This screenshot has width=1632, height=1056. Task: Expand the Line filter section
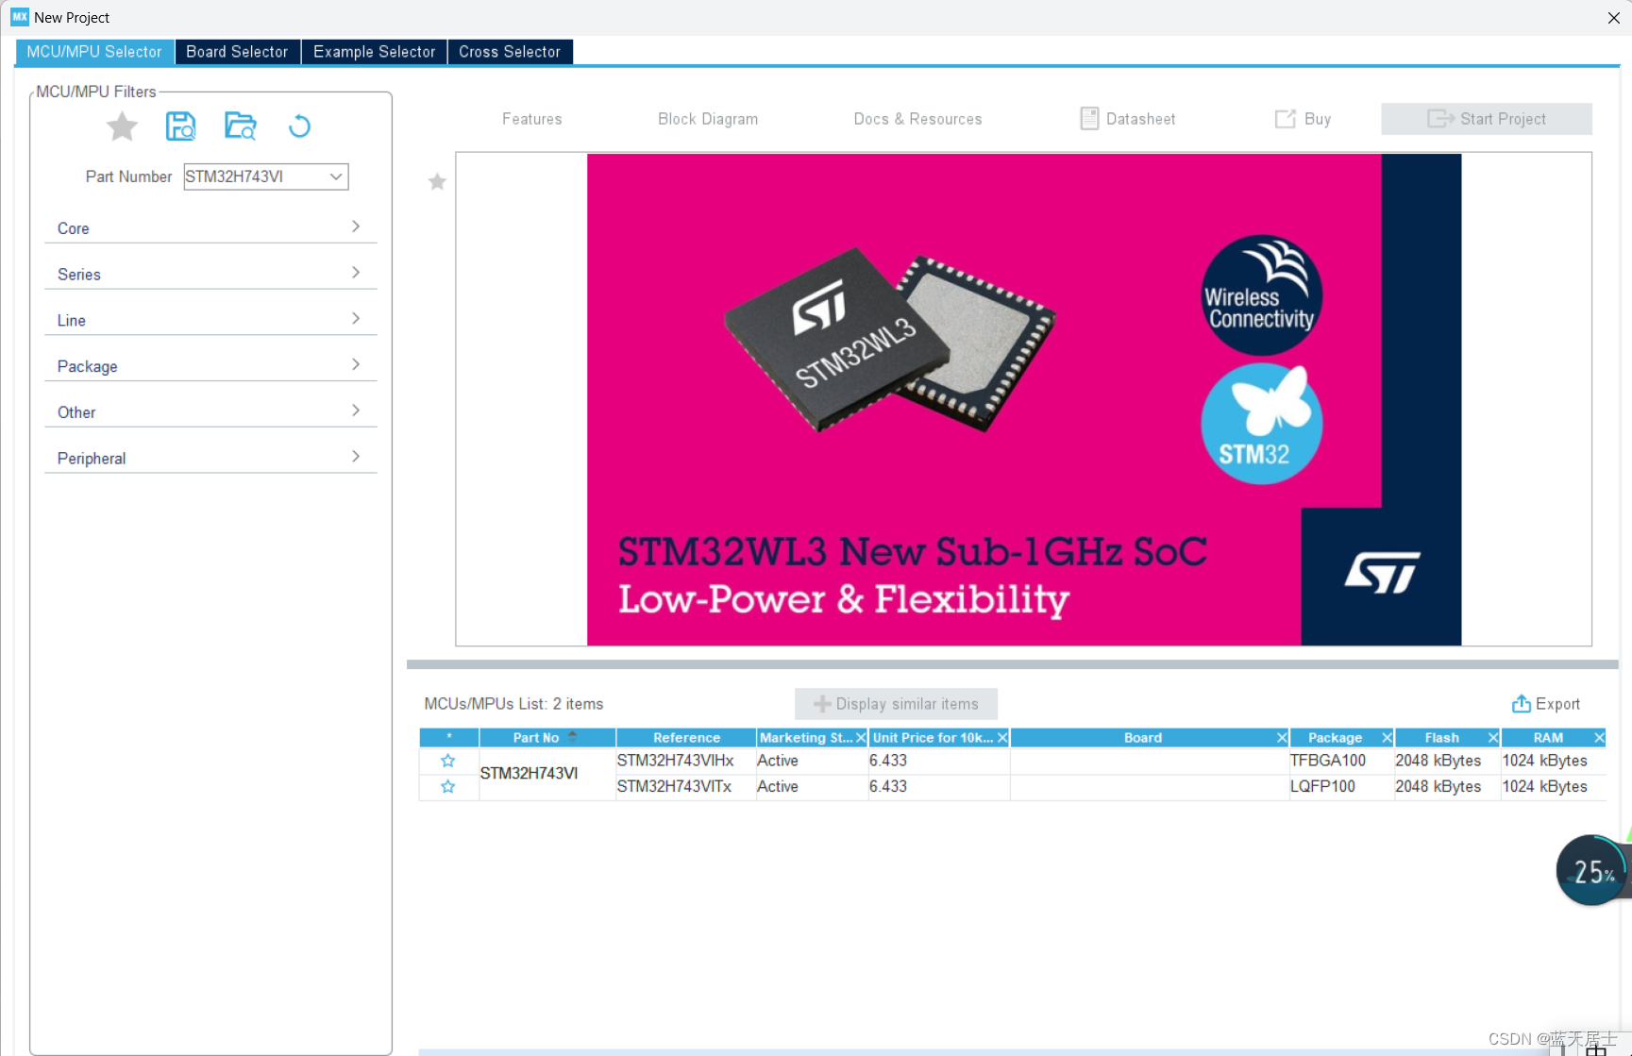coord(210,320)
